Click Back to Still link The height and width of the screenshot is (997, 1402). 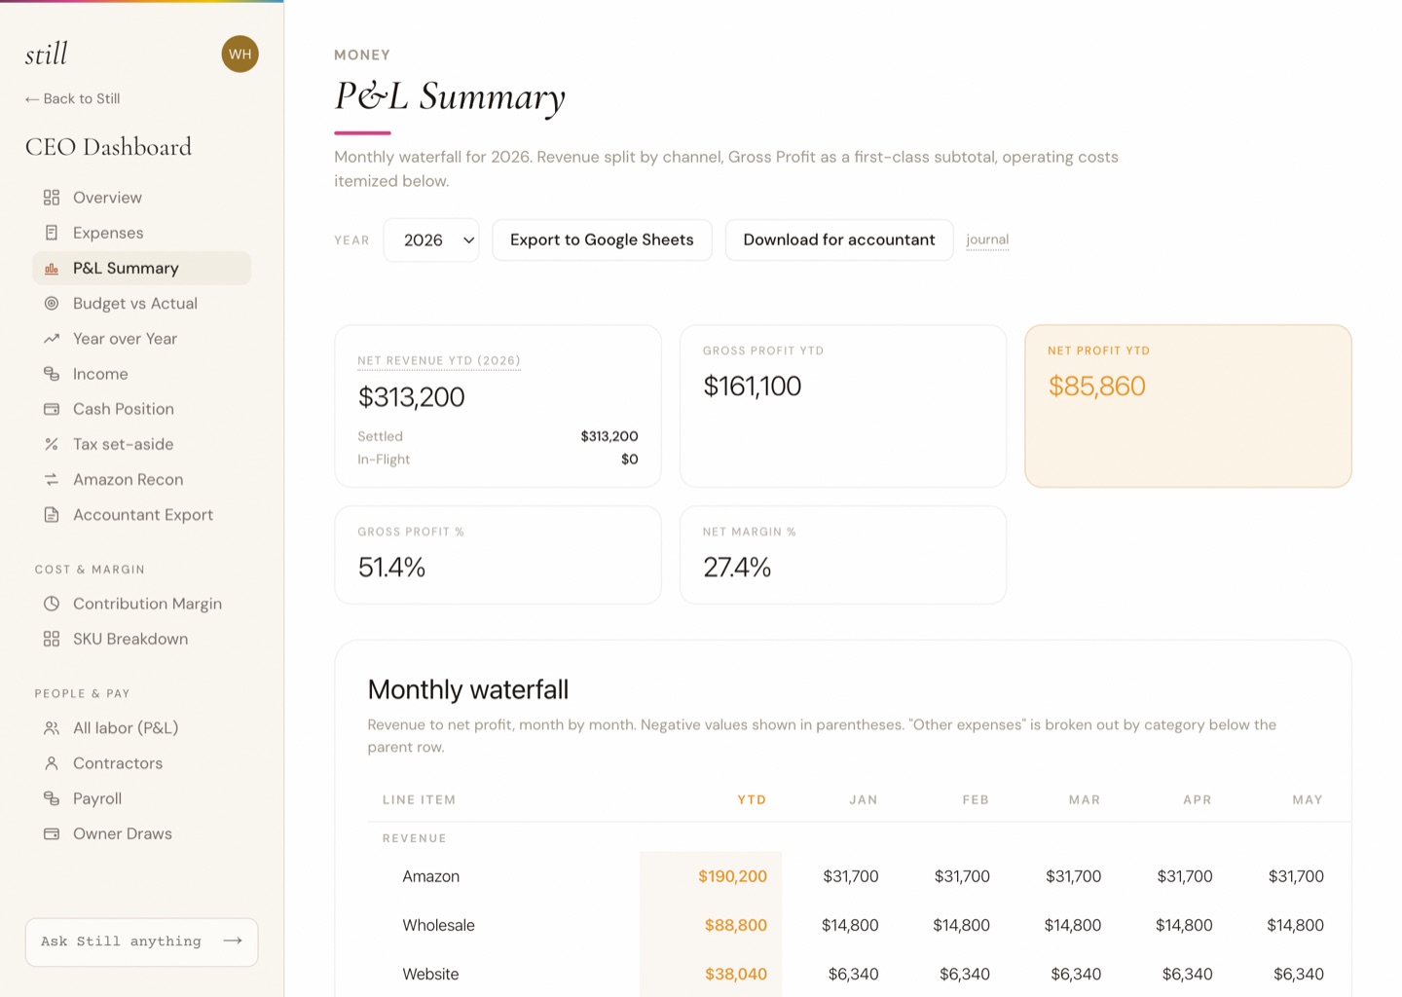tap(73, 98)
